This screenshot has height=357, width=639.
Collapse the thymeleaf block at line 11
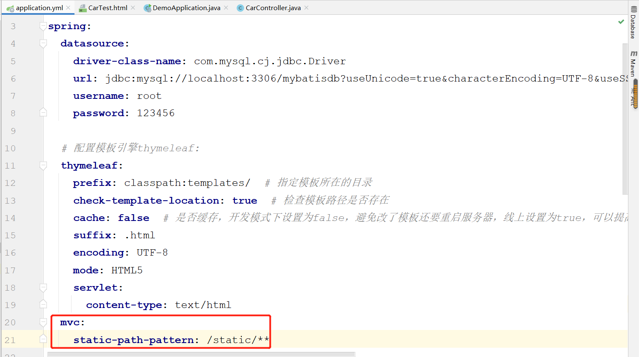click(43, 165)
